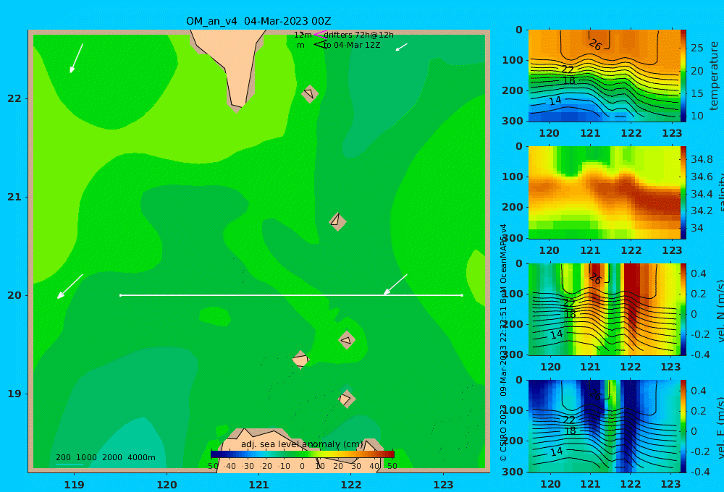Click the island near longitude 121.5, latitude 19.3
Screen dimensions: 724x492
coord(300,360)
